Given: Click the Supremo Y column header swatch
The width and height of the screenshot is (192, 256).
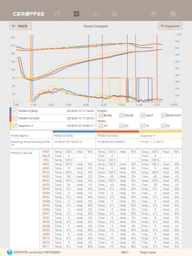Looking at the screenshot, I should pos(161,132).
